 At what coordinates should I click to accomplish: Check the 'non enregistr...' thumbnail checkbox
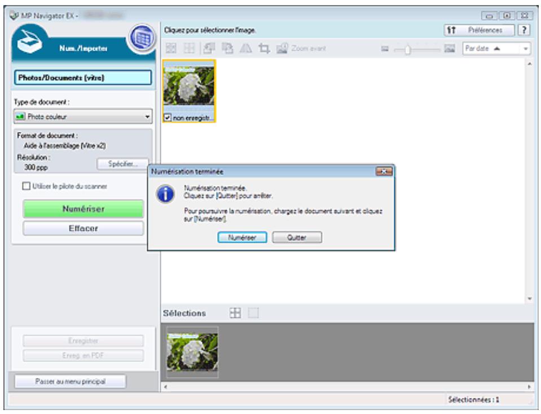(168, 118)
